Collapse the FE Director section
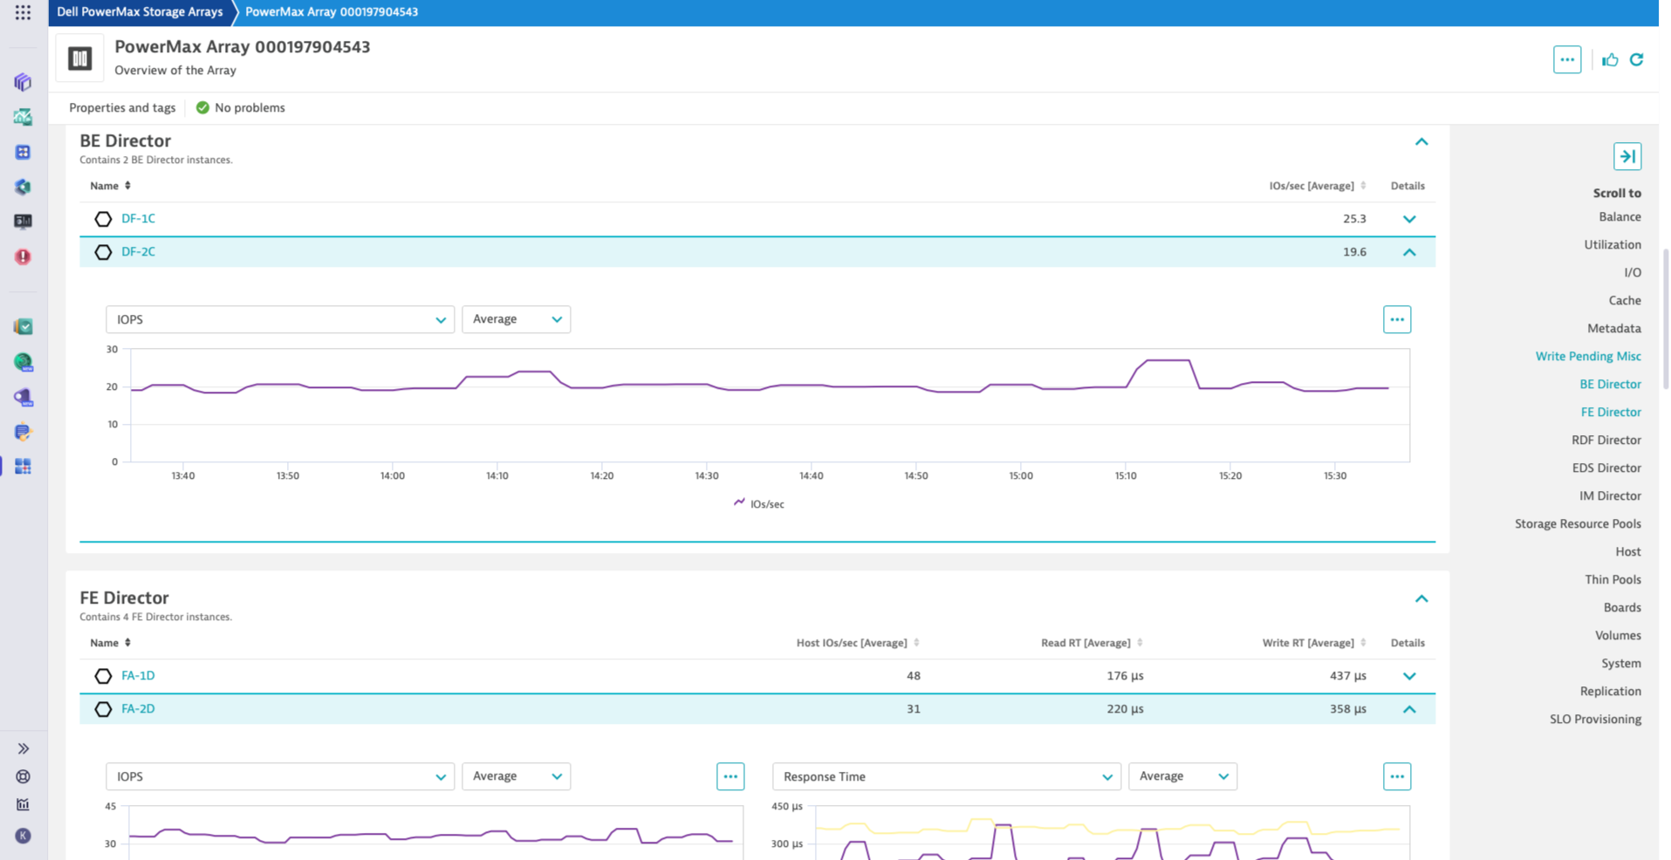Screen dimensions: 1671x860 (x=1421, y=598)
